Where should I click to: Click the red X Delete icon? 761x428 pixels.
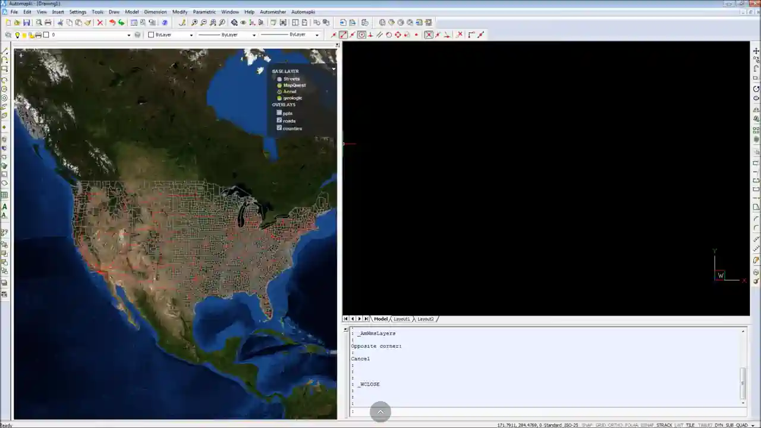point(100,23)
